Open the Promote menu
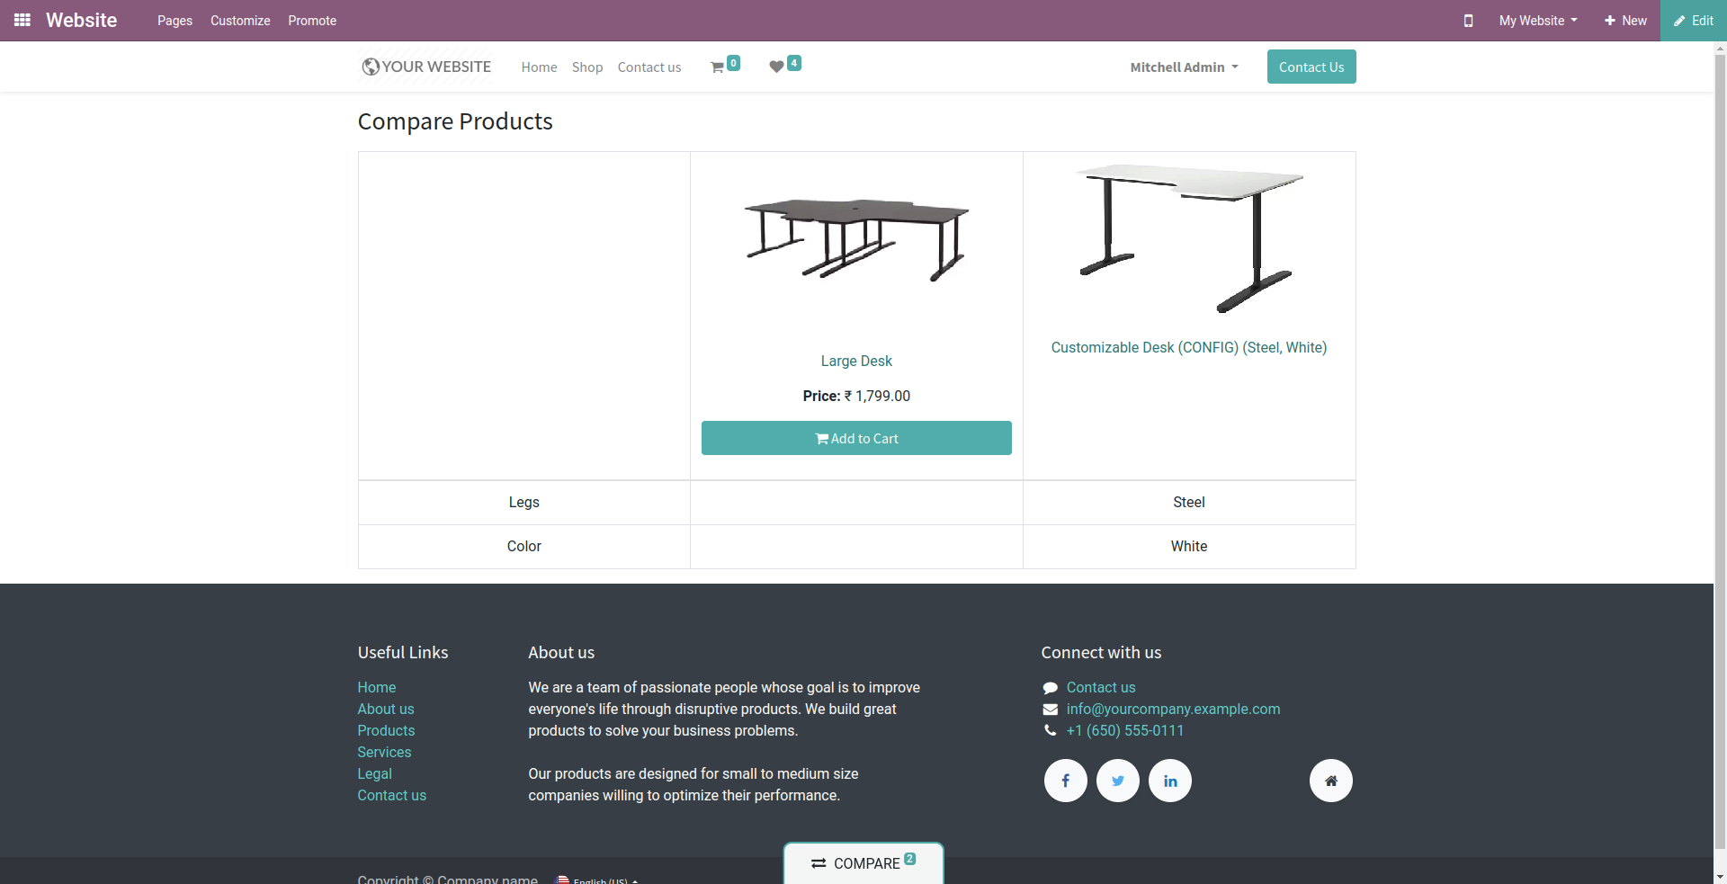This screenshot has height=884, width=1727. (x=312, y=21)
